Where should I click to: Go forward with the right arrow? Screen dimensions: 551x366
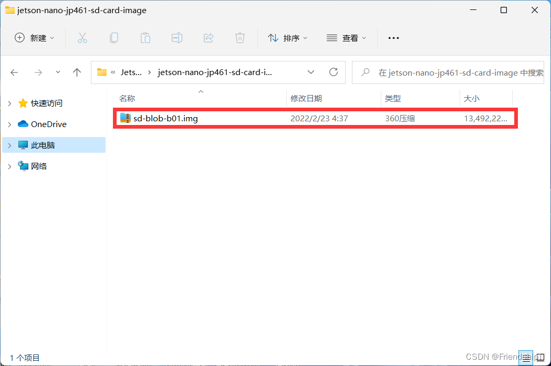pos(38,72)
